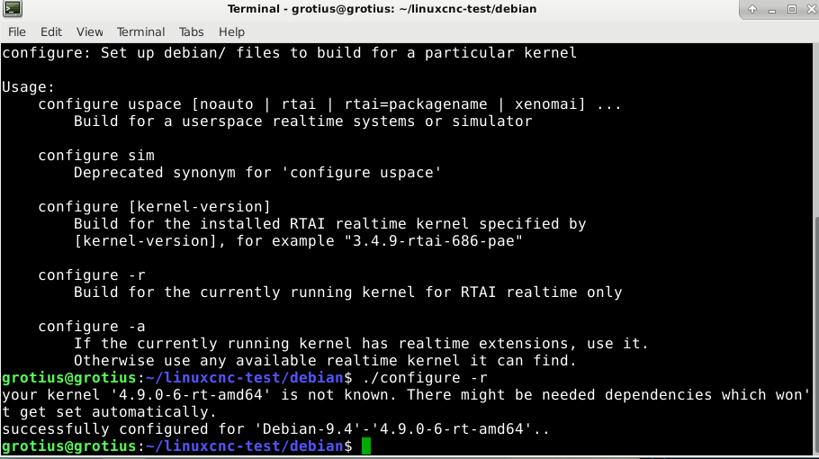Click the 'configure [kernel-version]' line

154,207
